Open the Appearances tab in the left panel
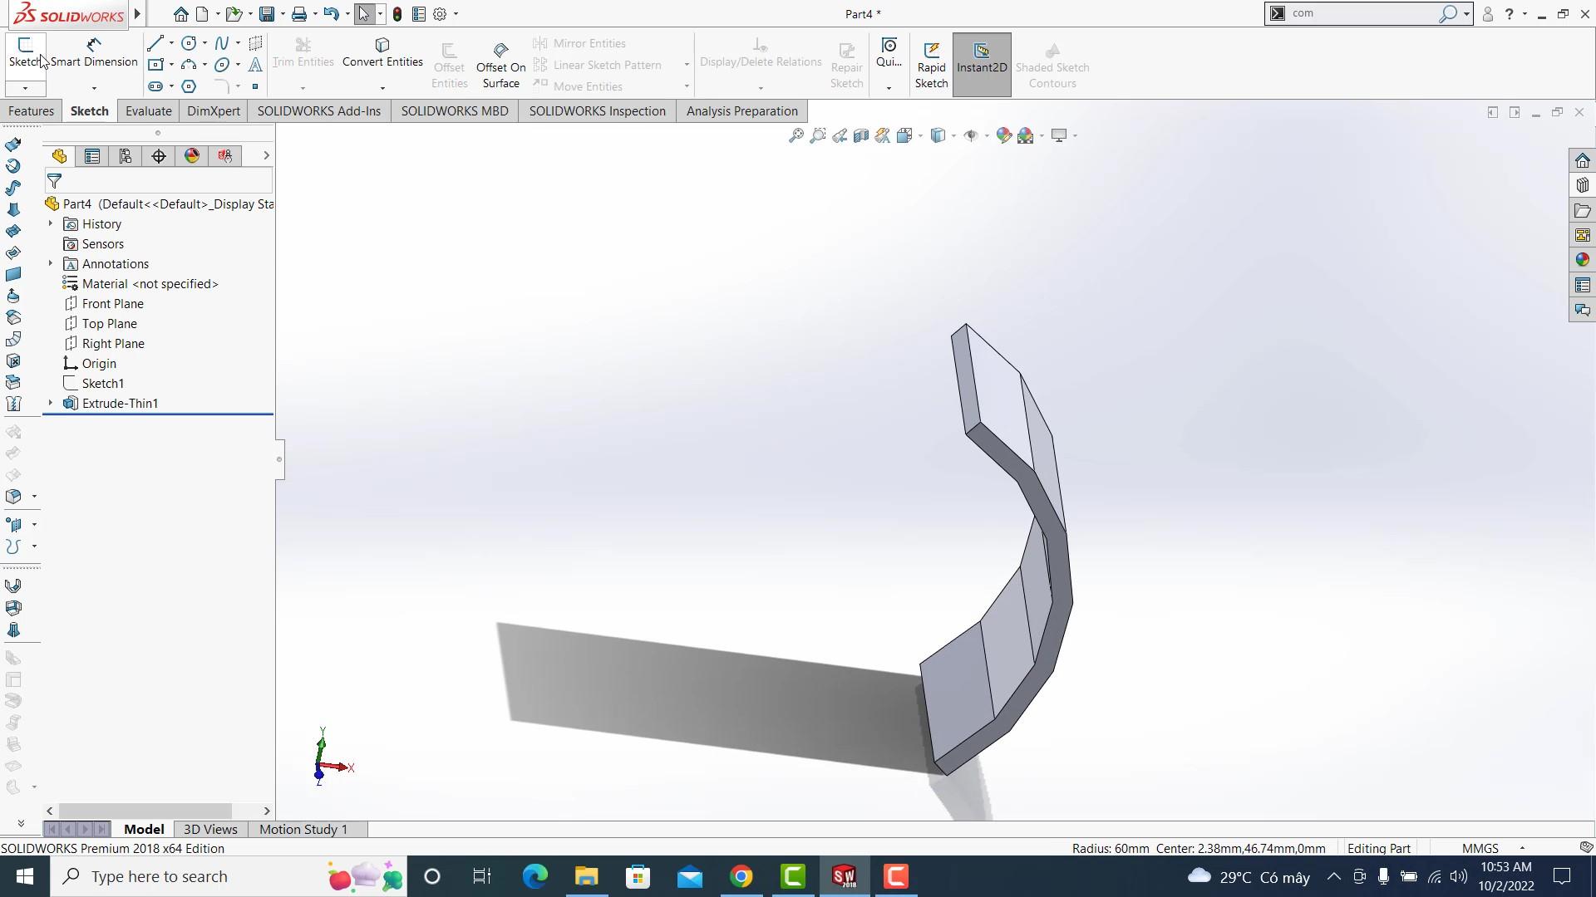The image size is (1596, 897). [x=191, y=155]
